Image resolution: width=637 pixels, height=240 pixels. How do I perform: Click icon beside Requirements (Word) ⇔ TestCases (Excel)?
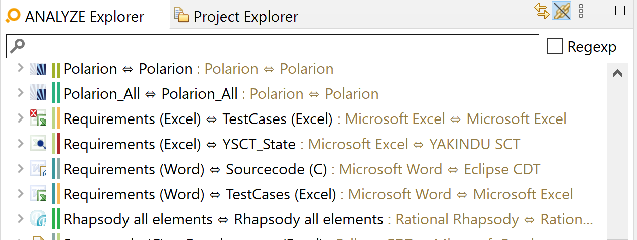point(38,194)
